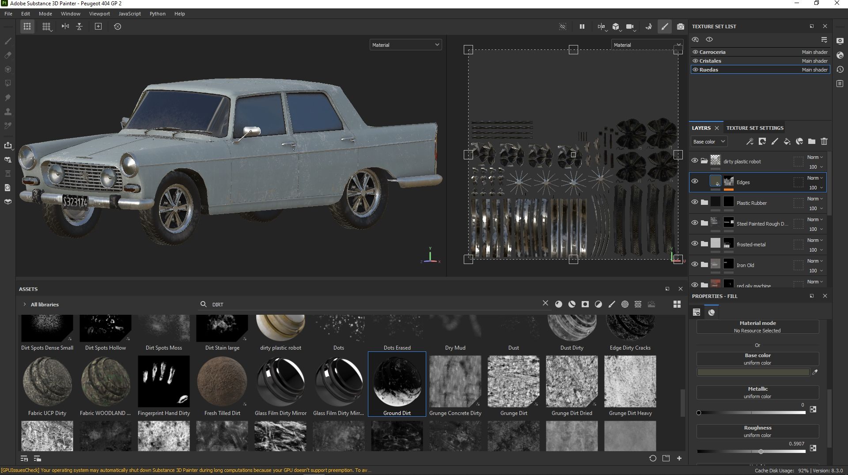Open blend mode for Iron Old layer
This screenshot has width=848, height=475.
[815, 261]
